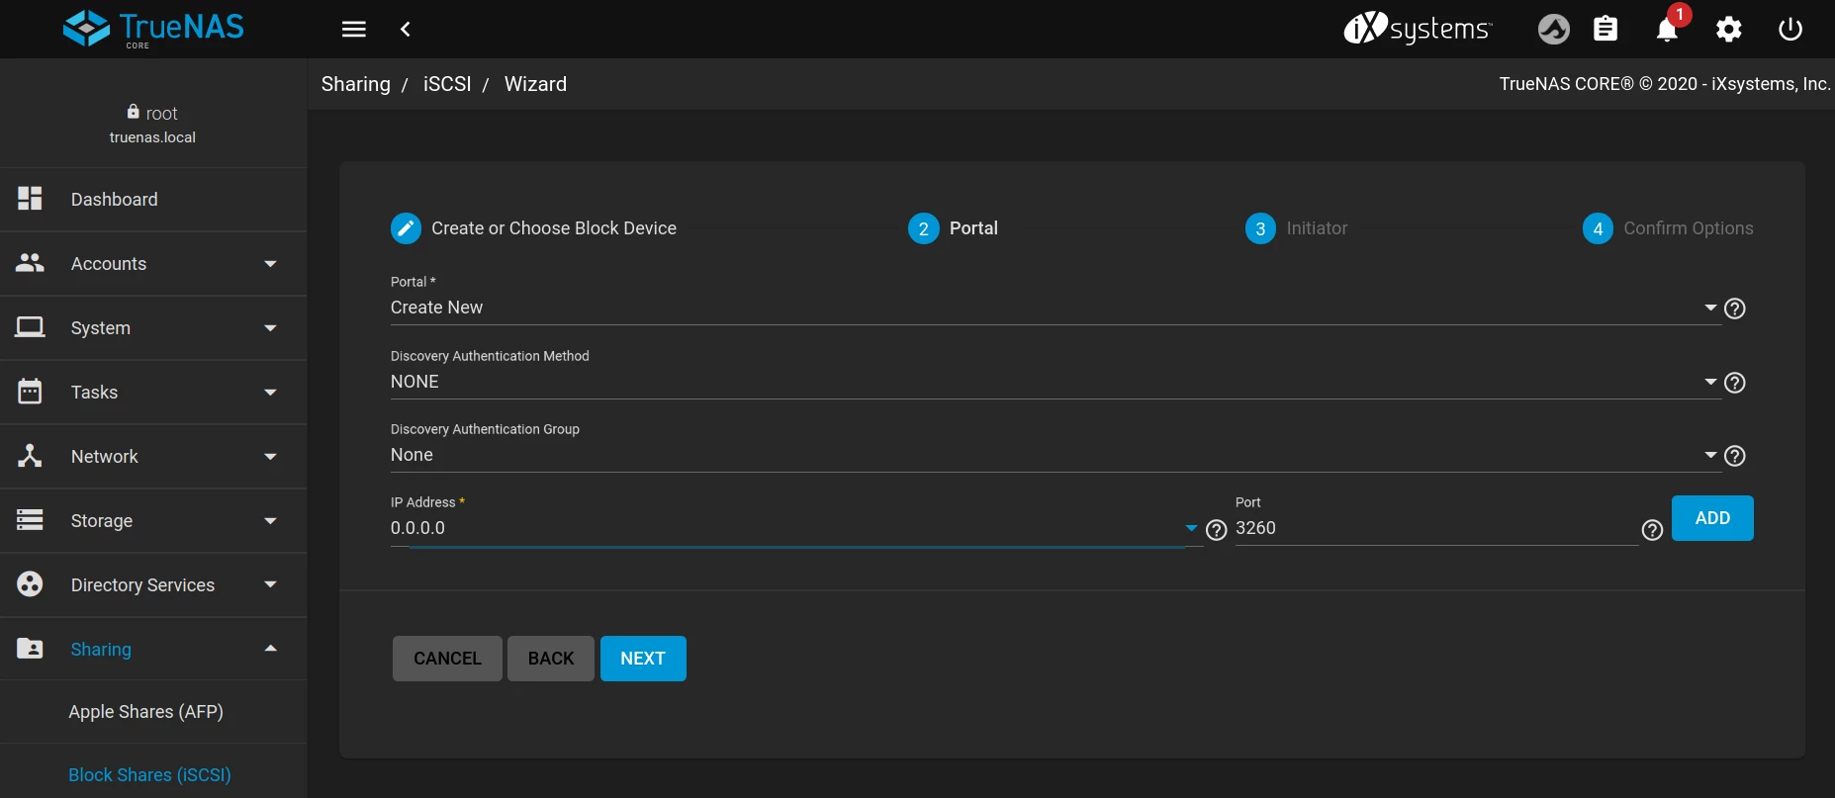
Task: Show help for the Port field
Action: 1651,530
